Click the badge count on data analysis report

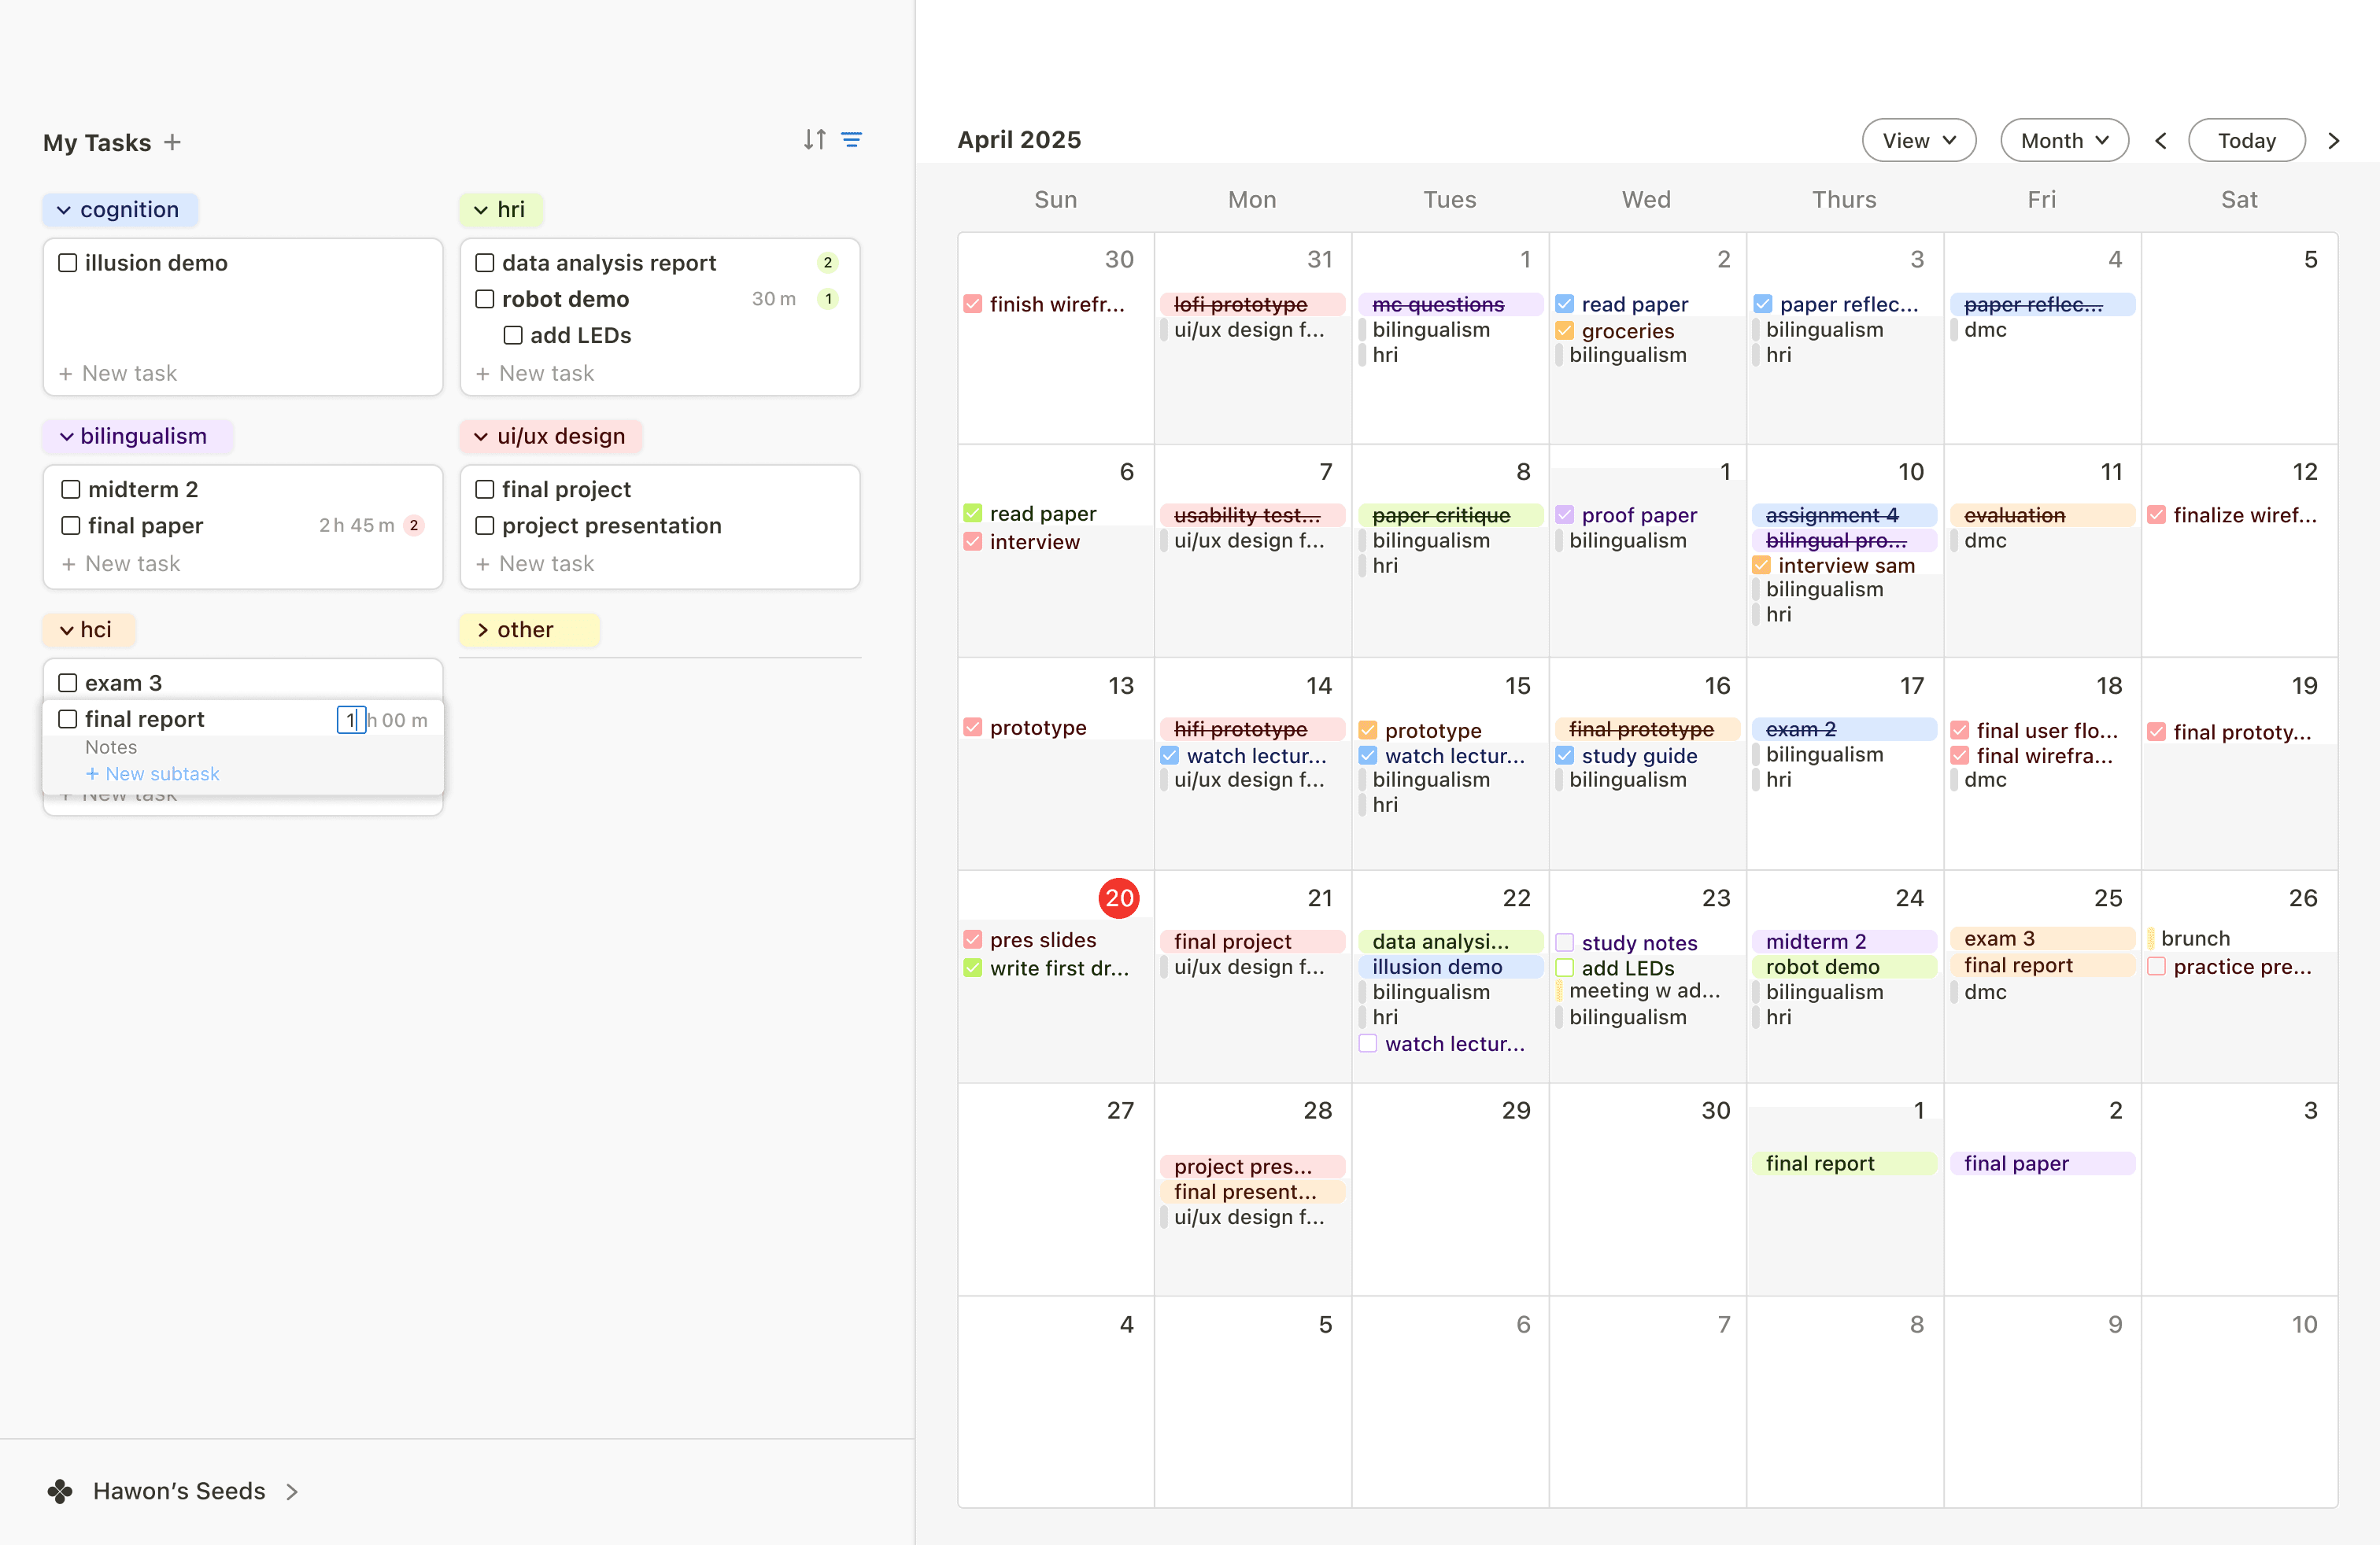(x=827, y=263)
